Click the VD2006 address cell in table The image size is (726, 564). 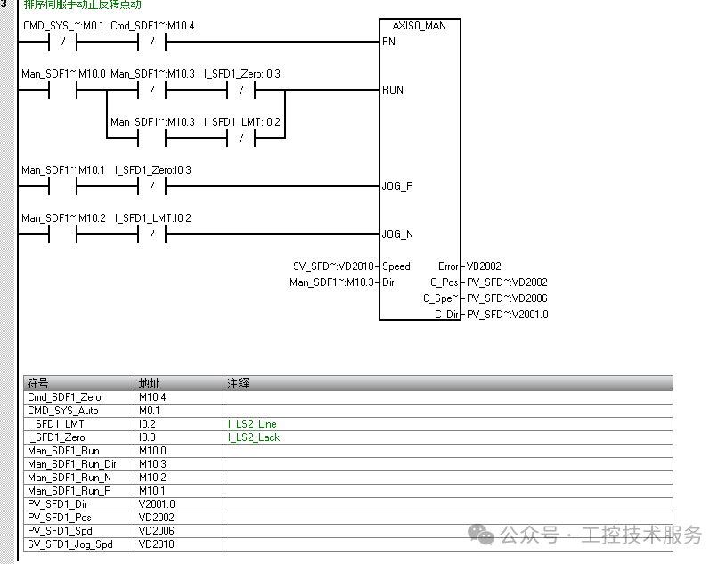179,531
